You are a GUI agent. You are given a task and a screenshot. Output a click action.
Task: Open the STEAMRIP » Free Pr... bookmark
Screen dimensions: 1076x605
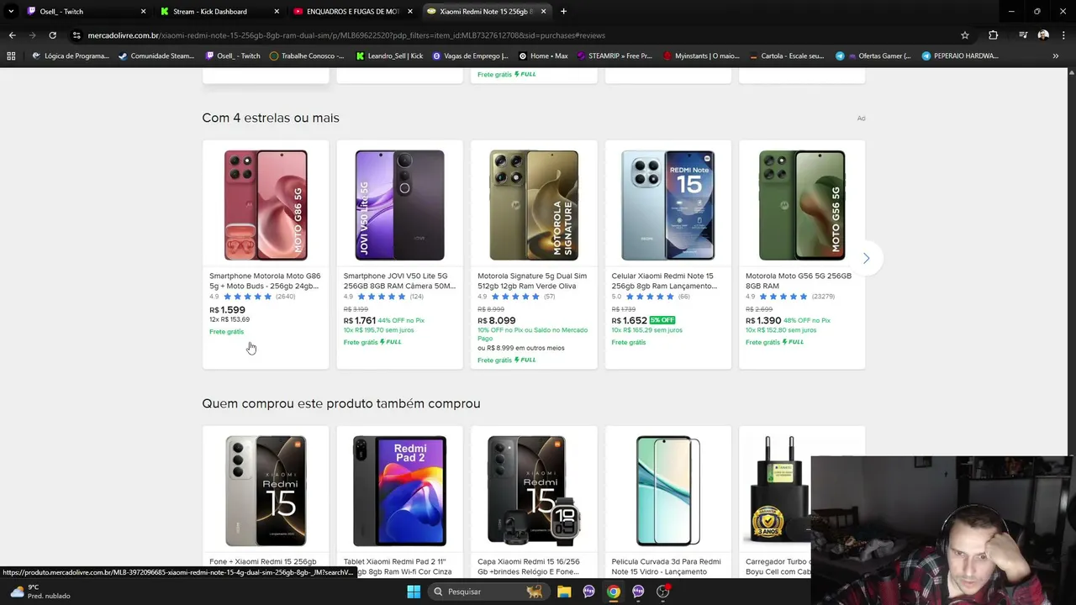(614, 56)
